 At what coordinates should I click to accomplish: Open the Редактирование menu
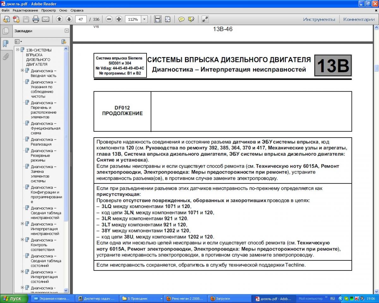pyautogui.click(x=25, y=10)
